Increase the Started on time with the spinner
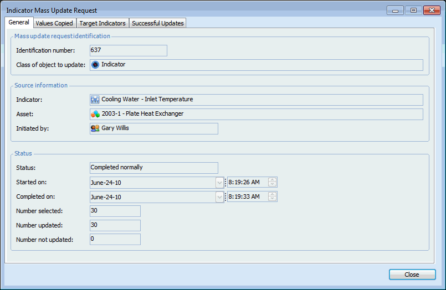Viewport: 446px width, 290px height. (x=272, y=180)
